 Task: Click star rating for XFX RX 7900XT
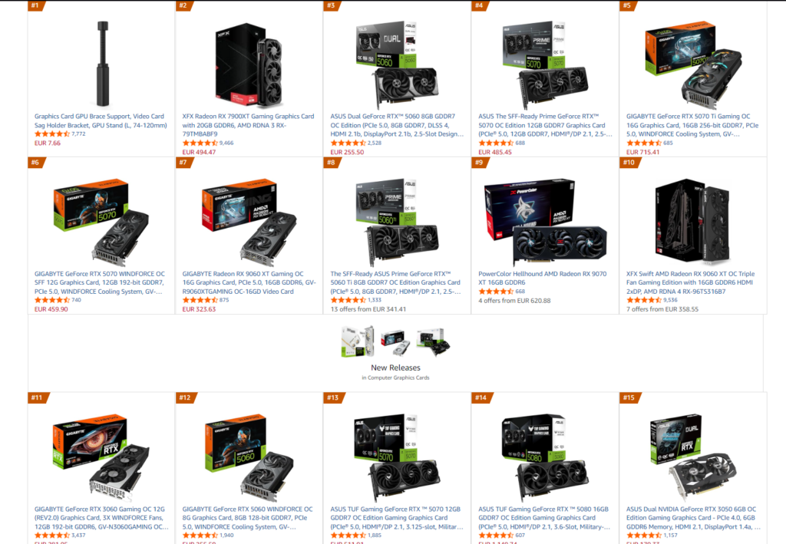(200, 143)
